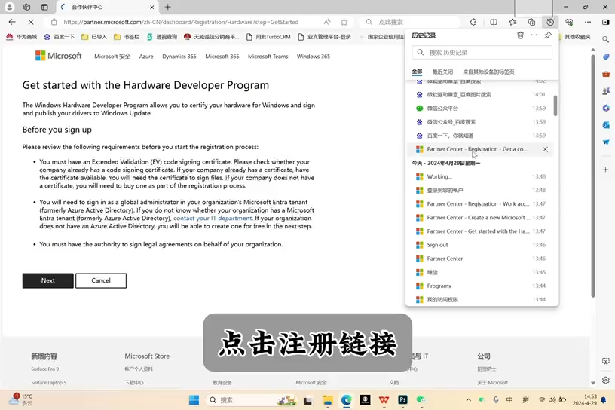
Task: Open Partner Center - Get started with the Ha... entry
Action: 481,231
